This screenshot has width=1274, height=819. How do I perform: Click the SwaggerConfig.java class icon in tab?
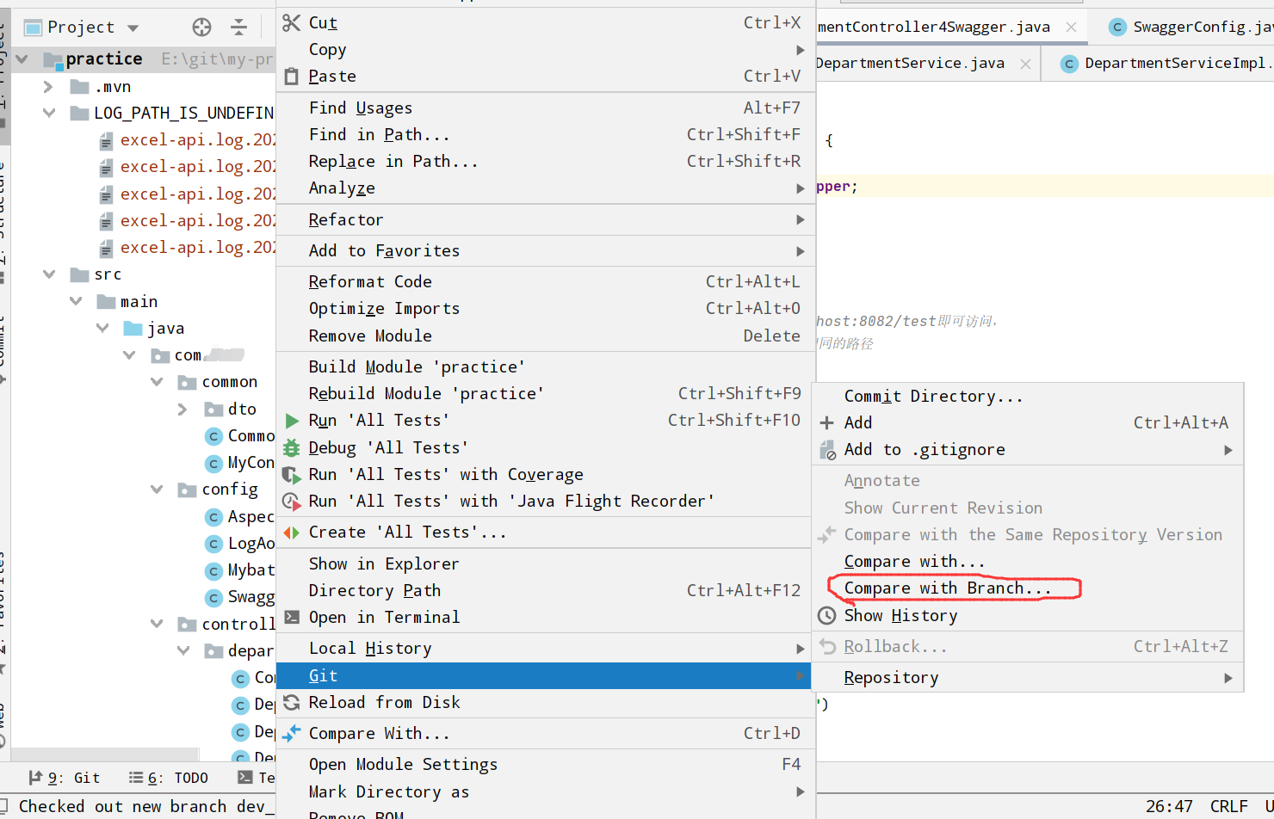coord(1117,28)
